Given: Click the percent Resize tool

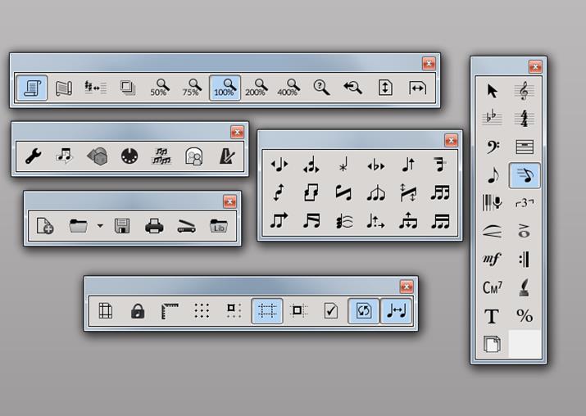Looking at the screenshot, I should (x=525, y=316).
